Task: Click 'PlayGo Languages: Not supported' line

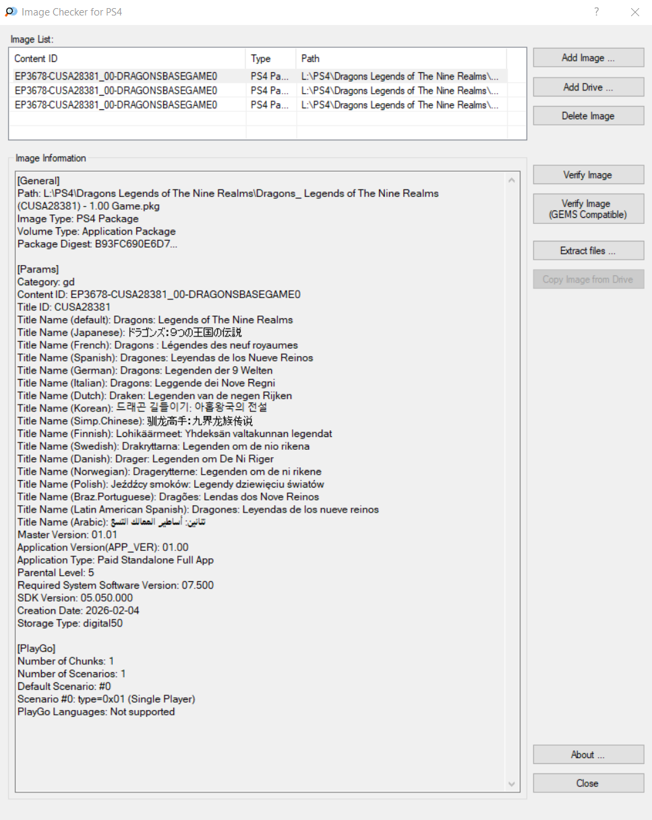Action: pos(96,711)
